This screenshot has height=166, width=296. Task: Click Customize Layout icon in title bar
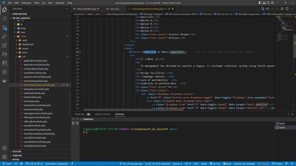272,3
